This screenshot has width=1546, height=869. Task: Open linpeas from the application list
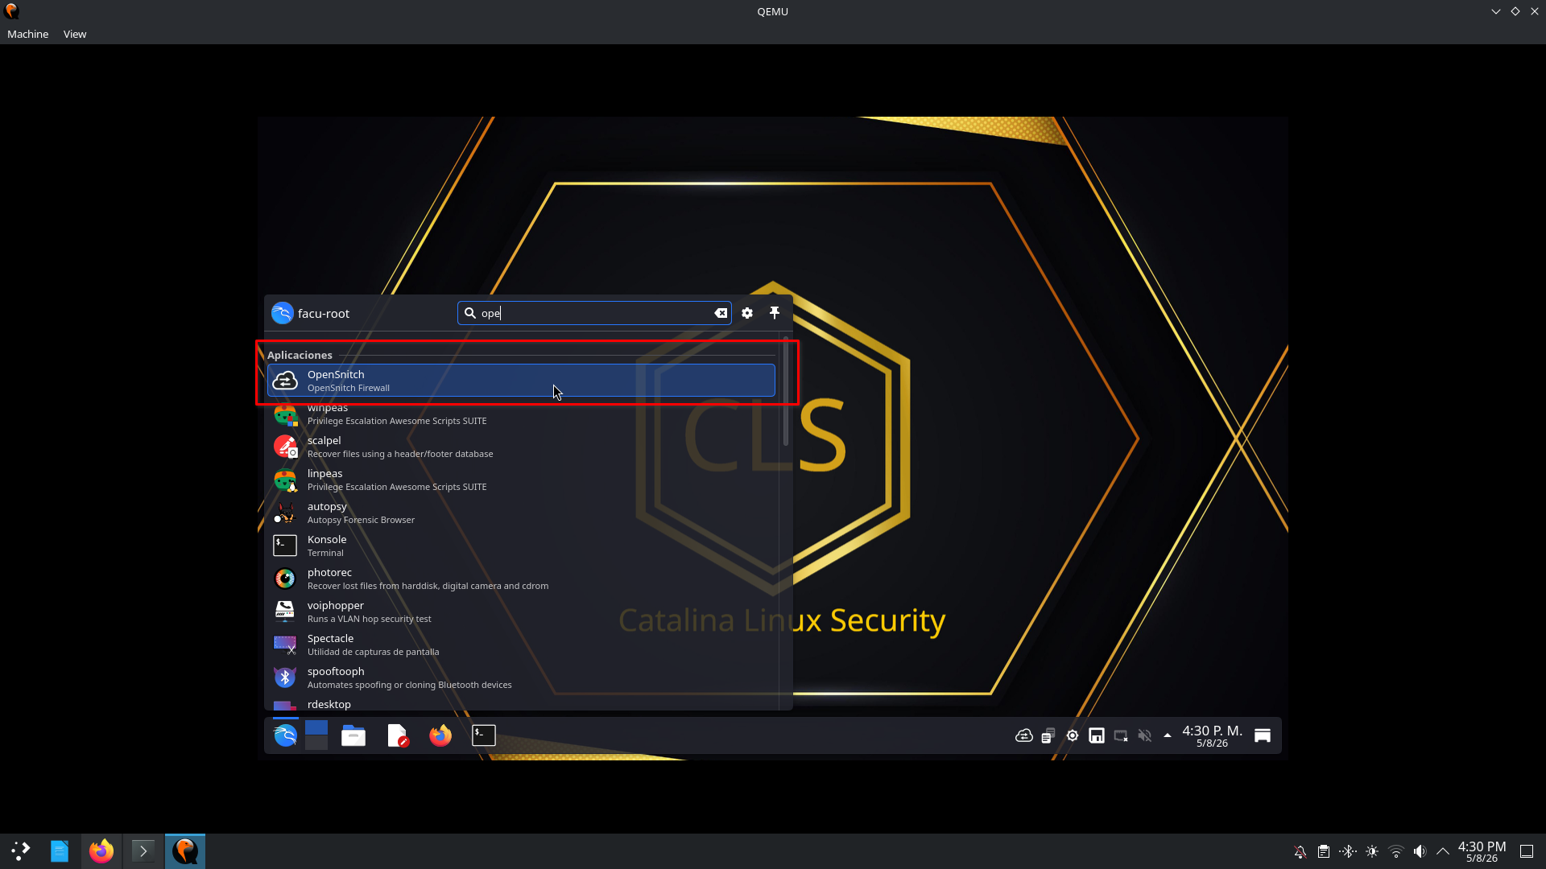click(521, 480)
